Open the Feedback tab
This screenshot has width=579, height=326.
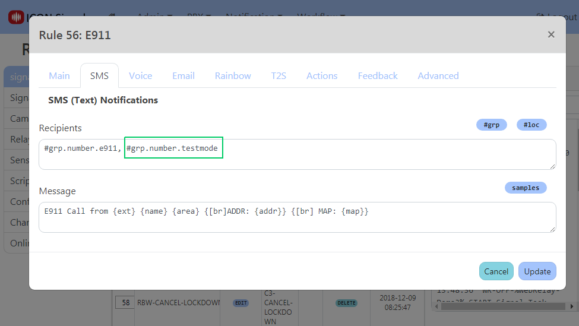pyautogui.click(x=378, y=75)
